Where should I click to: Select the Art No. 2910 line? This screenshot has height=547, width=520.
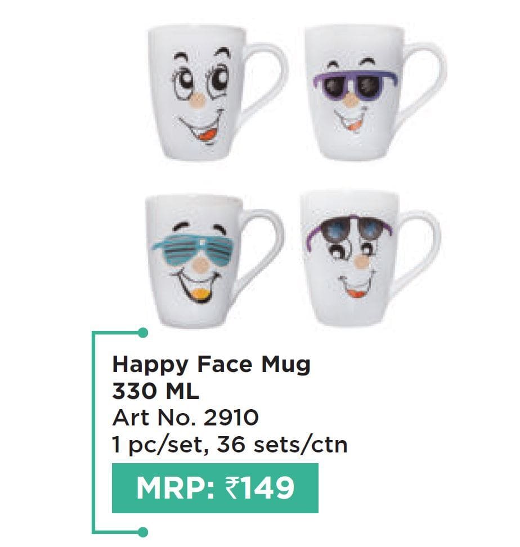pyautogui.click(x=185, y=418)
